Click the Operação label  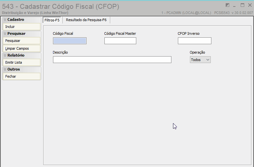tap(197, 52)
